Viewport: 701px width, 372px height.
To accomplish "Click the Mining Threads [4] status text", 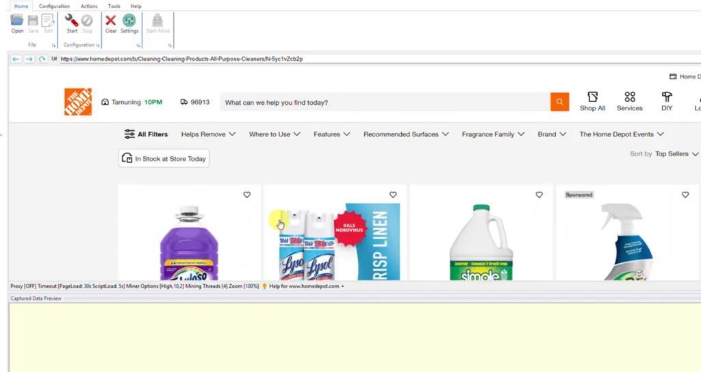I will (x=206, y=286).
